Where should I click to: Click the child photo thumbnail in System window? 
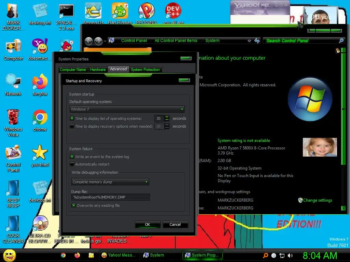(320, 147)
